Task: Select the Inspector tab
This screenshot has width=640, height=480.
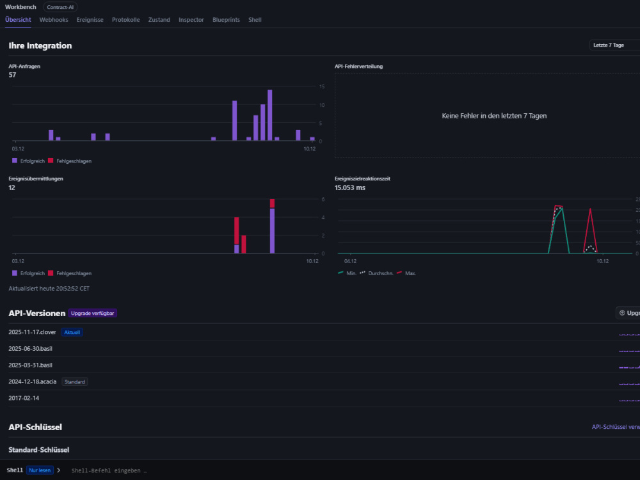Action: [191, 20]
